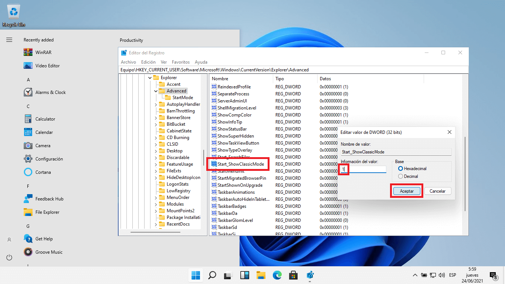Open the notification center icon
The height and width of the screenshot is (284, 505).
click(x=493, y=275)
